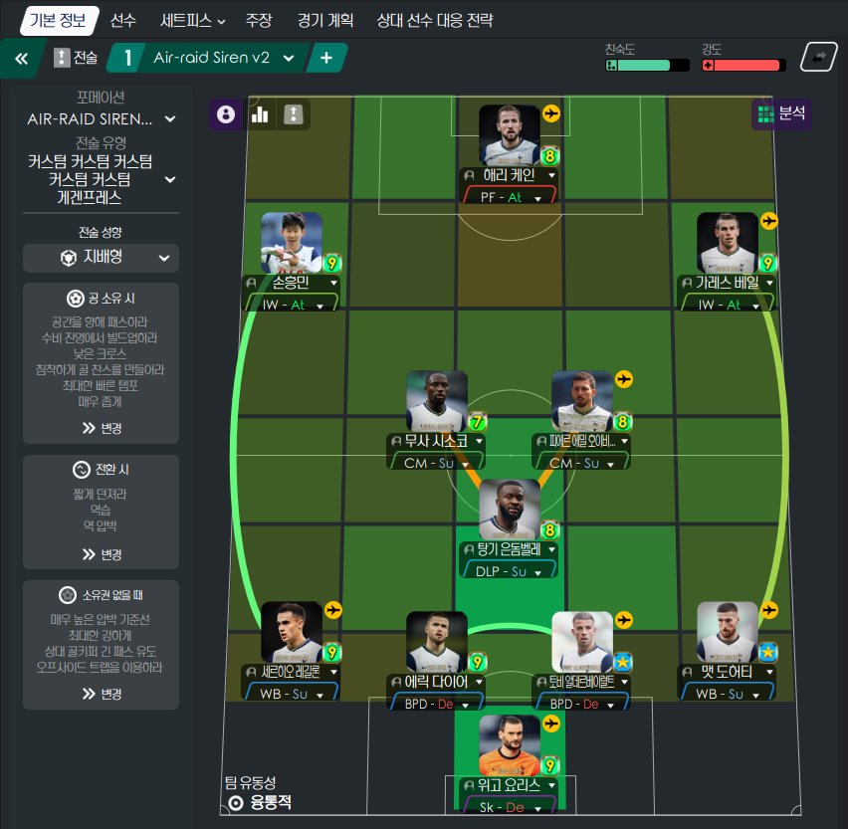Click the double-arrow collapse icon beside 전술
Image resolution: width=848 pixels, height=829 pixels.
[21, 59]
